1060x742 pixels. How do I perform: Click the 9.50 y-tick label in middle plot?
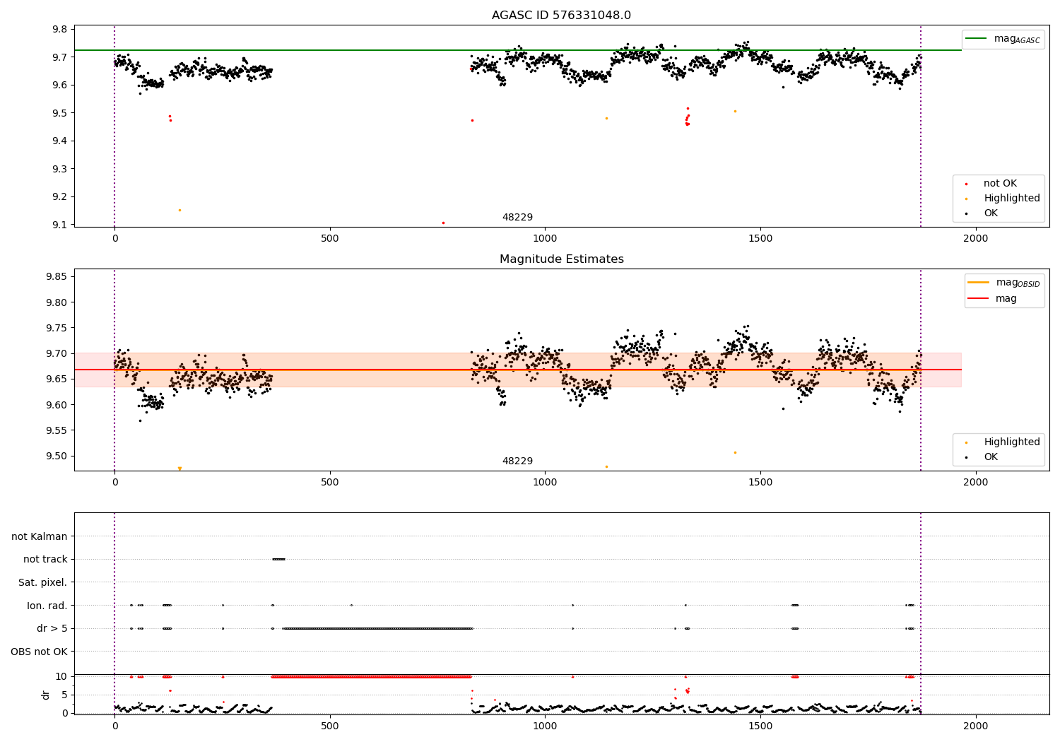point(57,456)
